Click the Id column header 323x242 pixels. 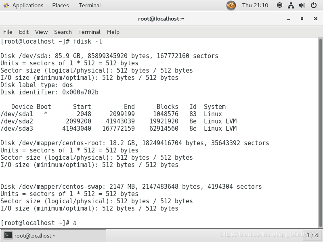click(193, 106)
